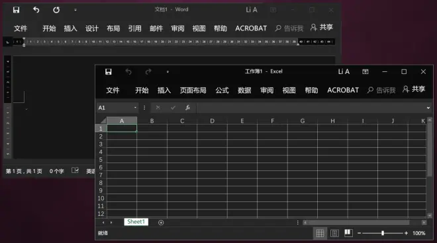Click the A1 Name Box field

point(115,108)
